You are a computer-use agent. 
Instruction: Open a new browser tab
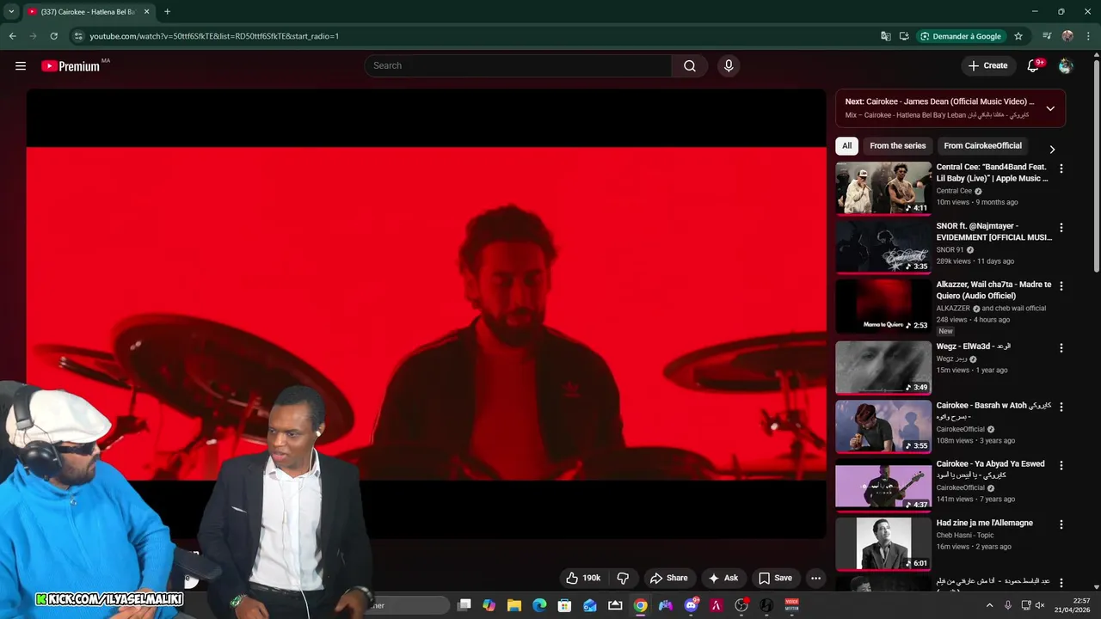click(x=167, y=11)
